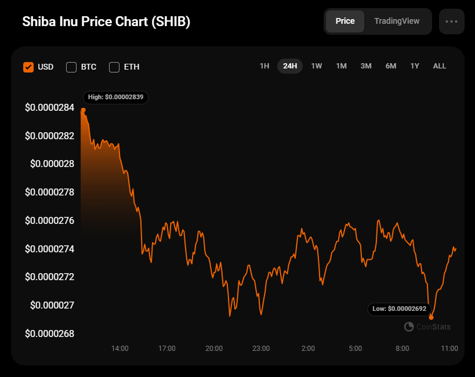
Task: Set chart range to 6M
Action: tap(391, 66)
